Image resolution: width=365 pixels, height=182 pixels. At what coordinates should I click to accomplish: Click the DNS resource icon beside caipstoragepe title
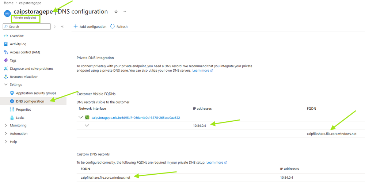7,14
